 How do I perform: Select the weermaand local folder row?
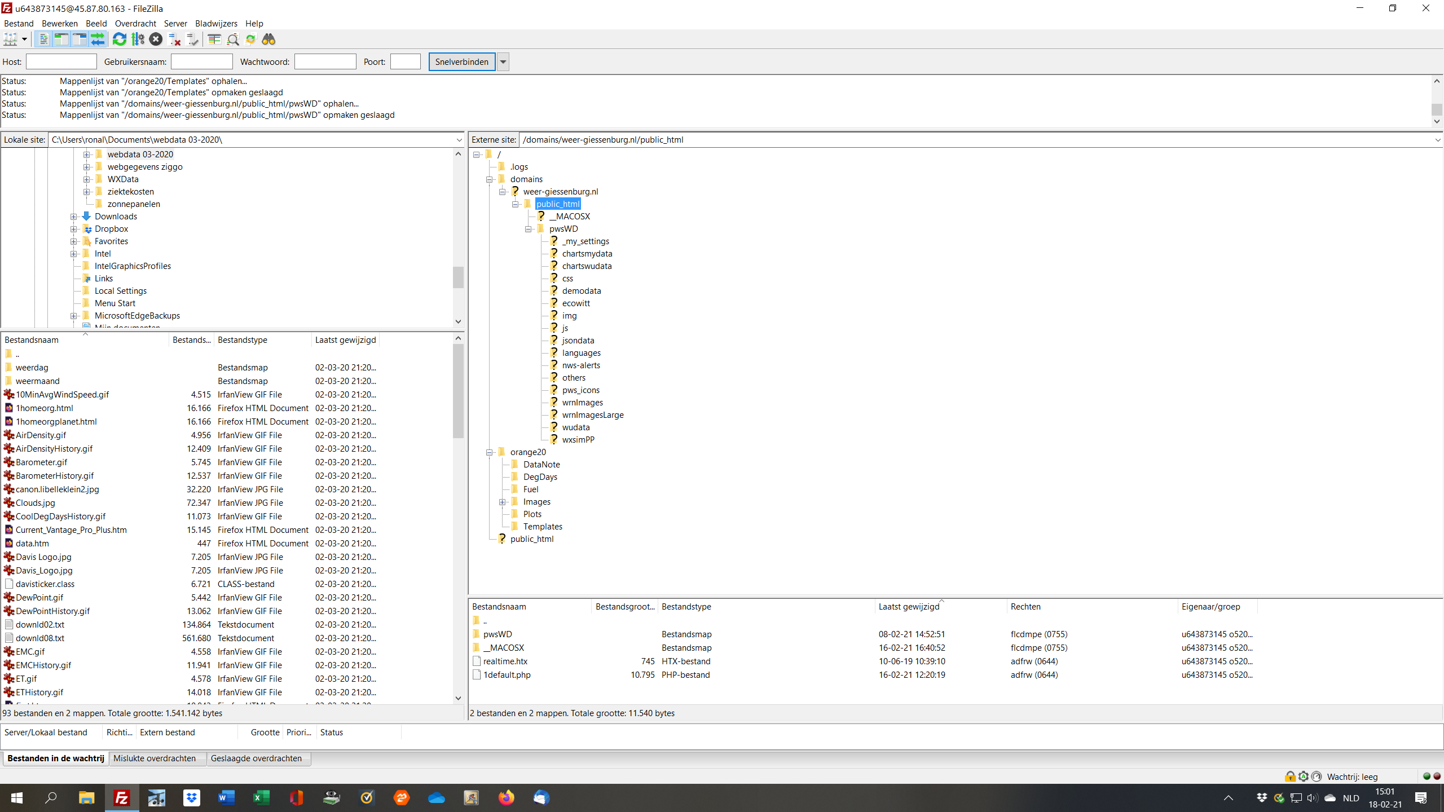(191, 381)
